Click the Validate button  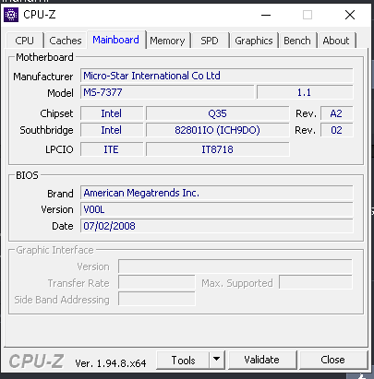pyautogui.click(x=262, y=360)
